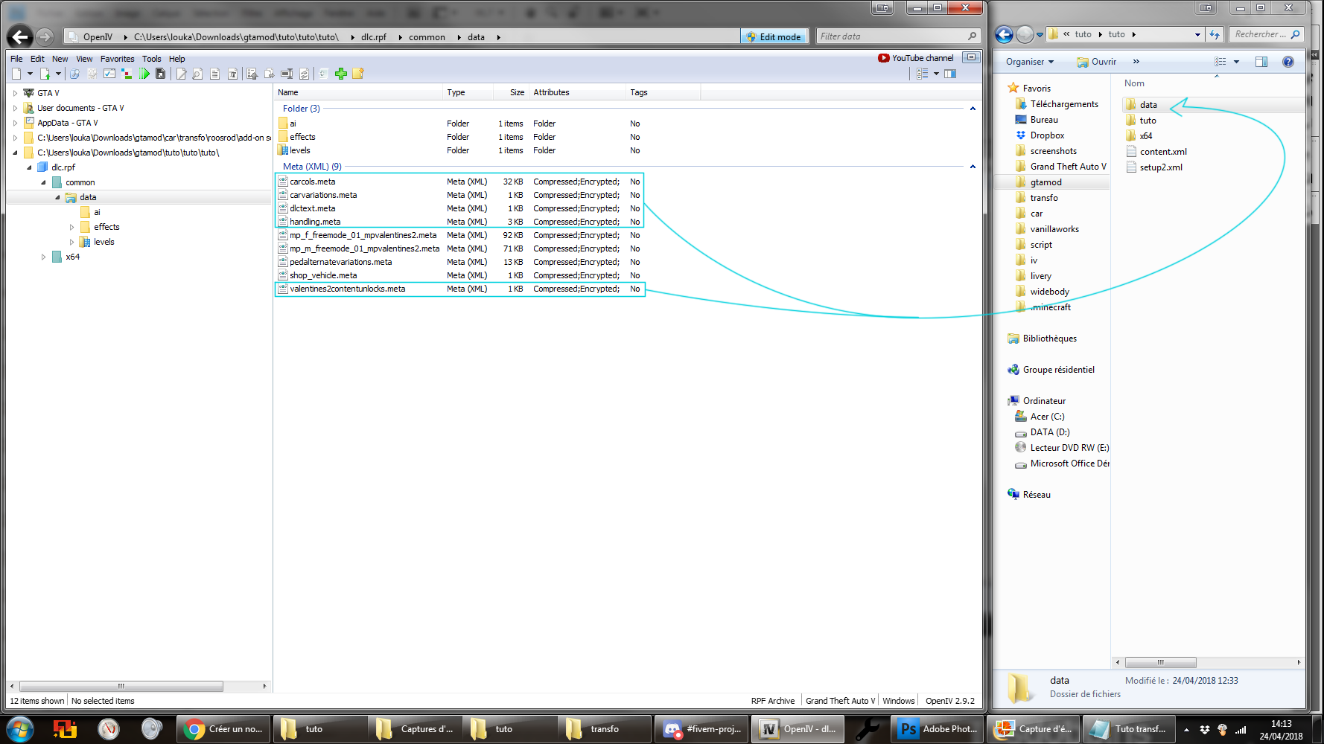The image size is (1324, 744).
Task: Click the Ouvrir button in Explorer
Action: [1096, 62]
